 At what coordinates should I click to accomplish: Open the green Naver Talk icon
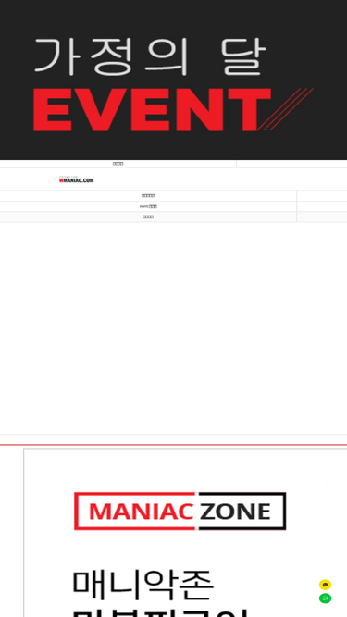pyautogui.click(x=325, y=598)
